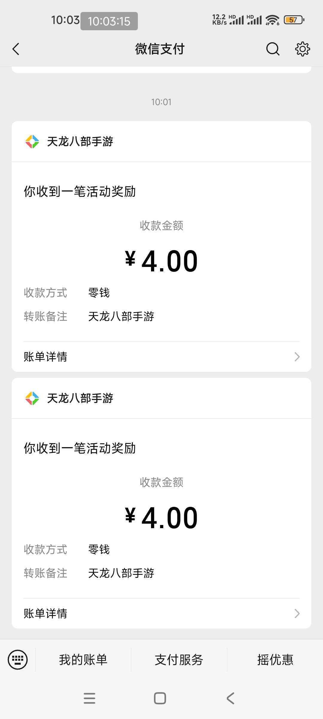
Task: Open first 账单详情 link
Action: pos(45,357)
